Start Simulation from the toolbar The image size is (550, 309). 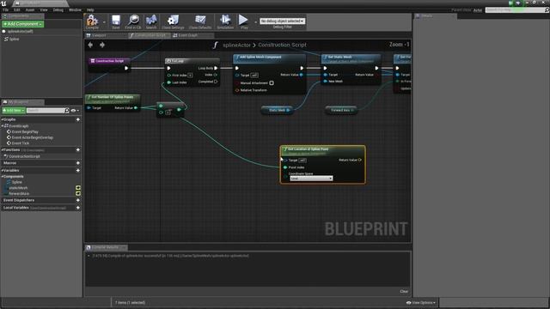[225, 21]
